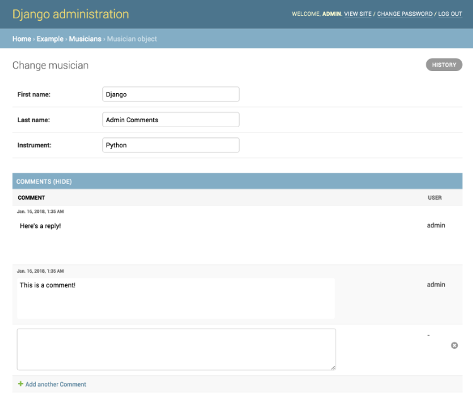Click the Django administration title
Viewport: 473px width, 403px height.
(71, 14)
